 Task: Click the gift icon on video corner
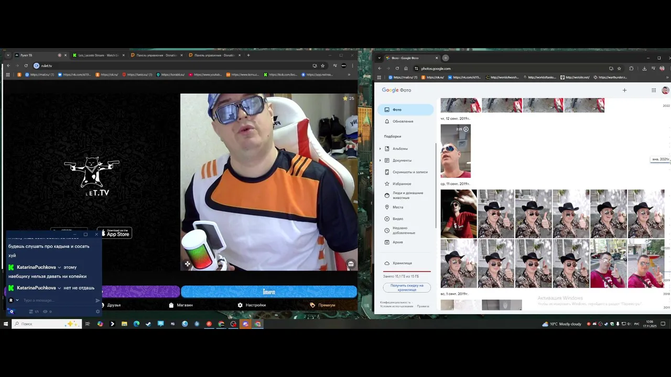(x=351, y=264)
